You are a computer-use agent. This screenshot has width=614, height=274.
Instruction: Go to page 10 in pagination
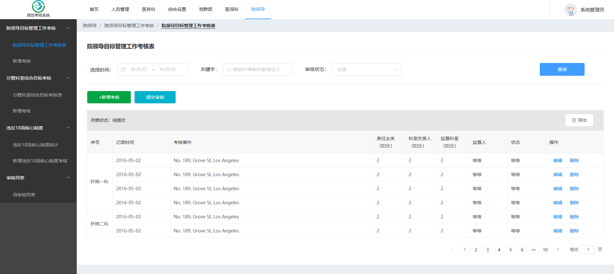[x=545, y=250]
